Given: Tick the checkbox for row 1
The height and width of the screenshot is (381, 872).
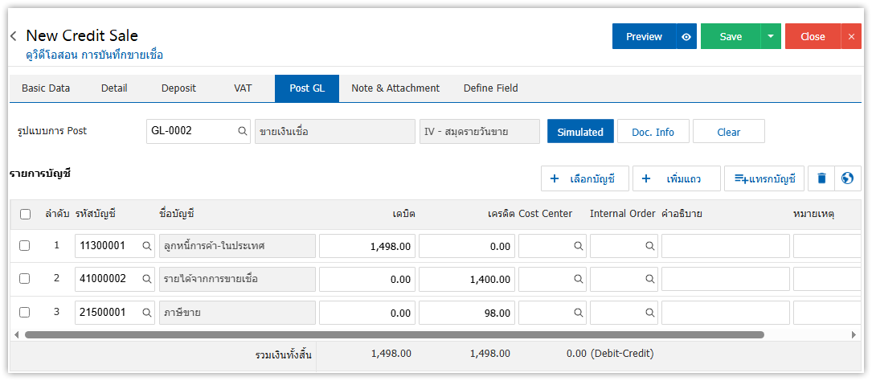Looking at the screenshot, I should 25,246.
